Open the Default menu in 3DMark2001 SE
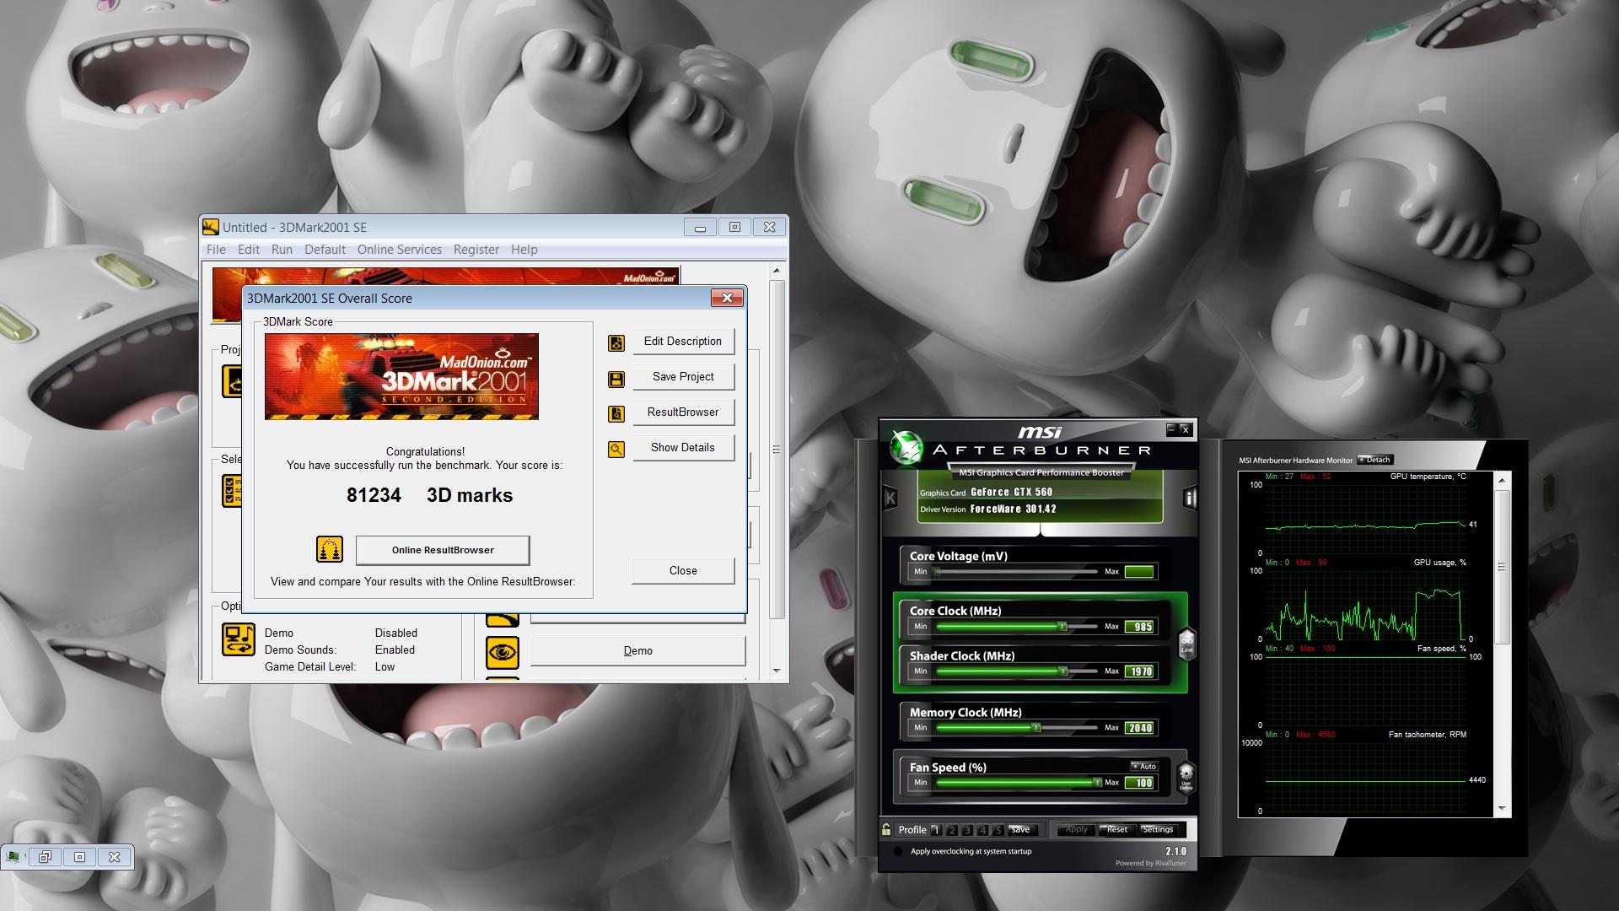The image size is (1619, 911). click(325, 250)
